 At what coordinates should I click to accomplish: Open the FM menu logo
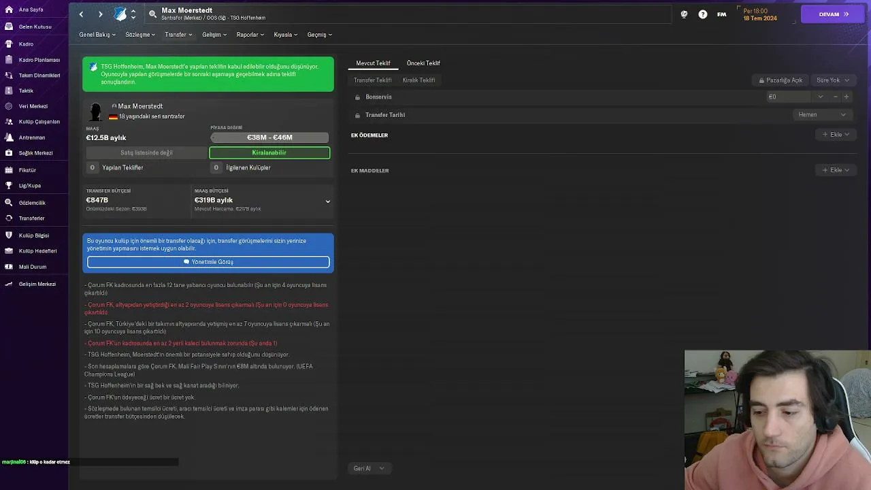click(x=721, y=14)
